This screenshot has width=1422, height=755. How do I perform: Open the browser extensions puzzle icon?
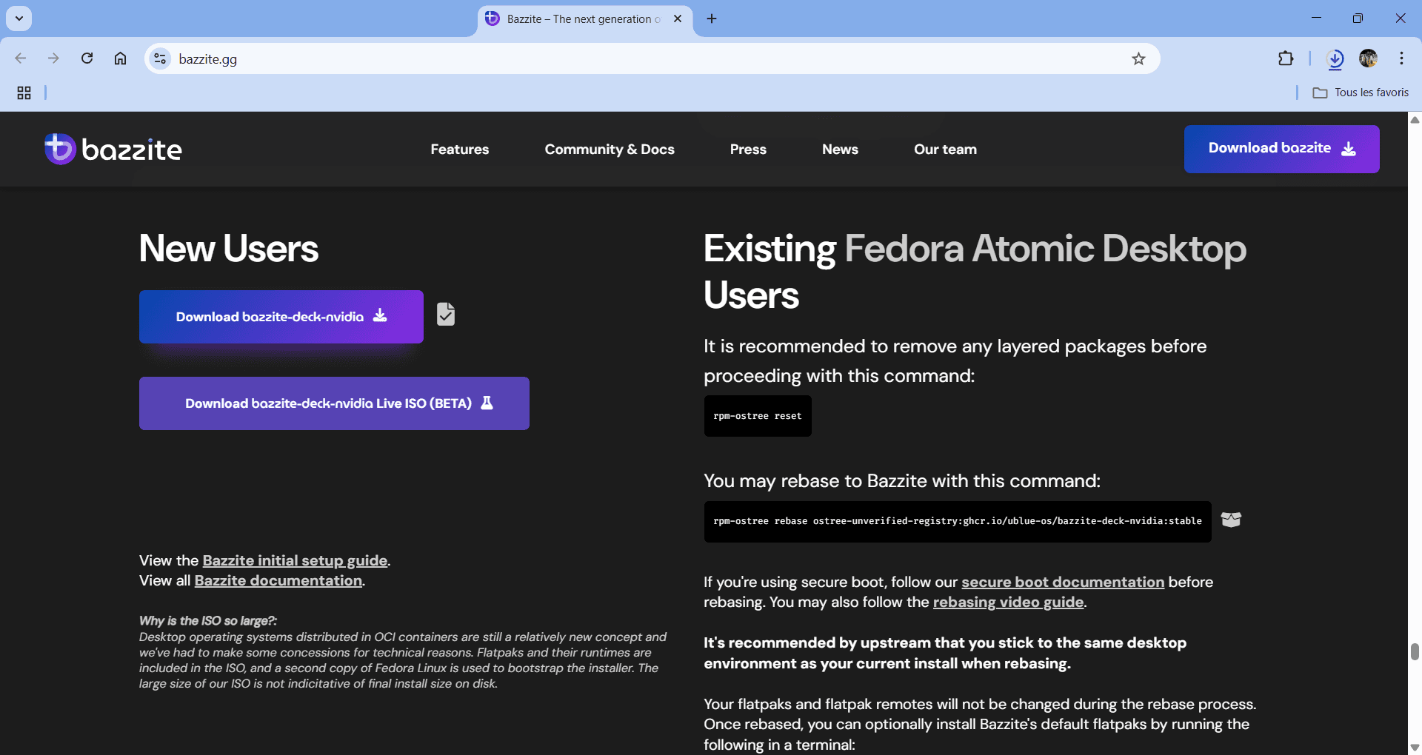[1286, 58]
